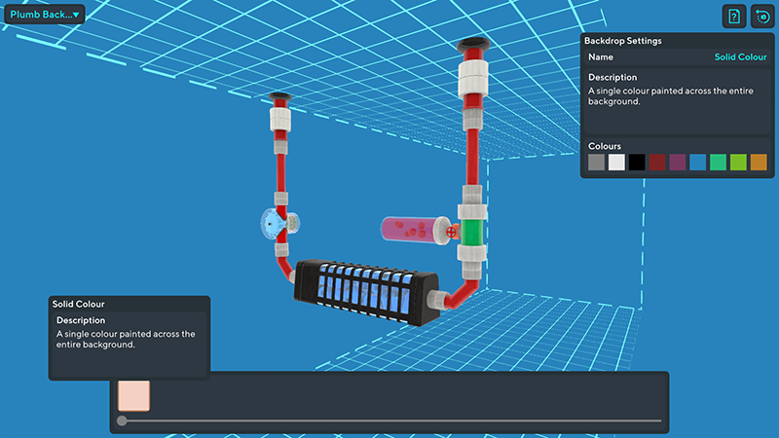Choose the teal green colour swatch

[x=718, y=163]
